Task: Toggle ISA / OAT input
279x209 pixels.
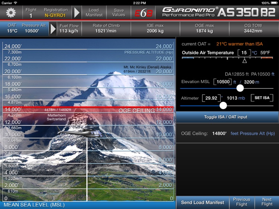Action: [227, 117]
